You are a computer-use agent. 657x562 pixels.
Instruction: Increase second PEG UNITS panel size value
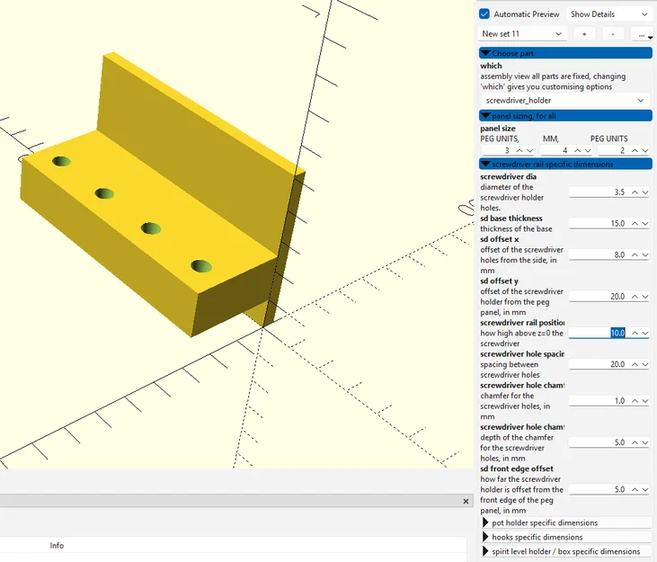coord(635,150)
